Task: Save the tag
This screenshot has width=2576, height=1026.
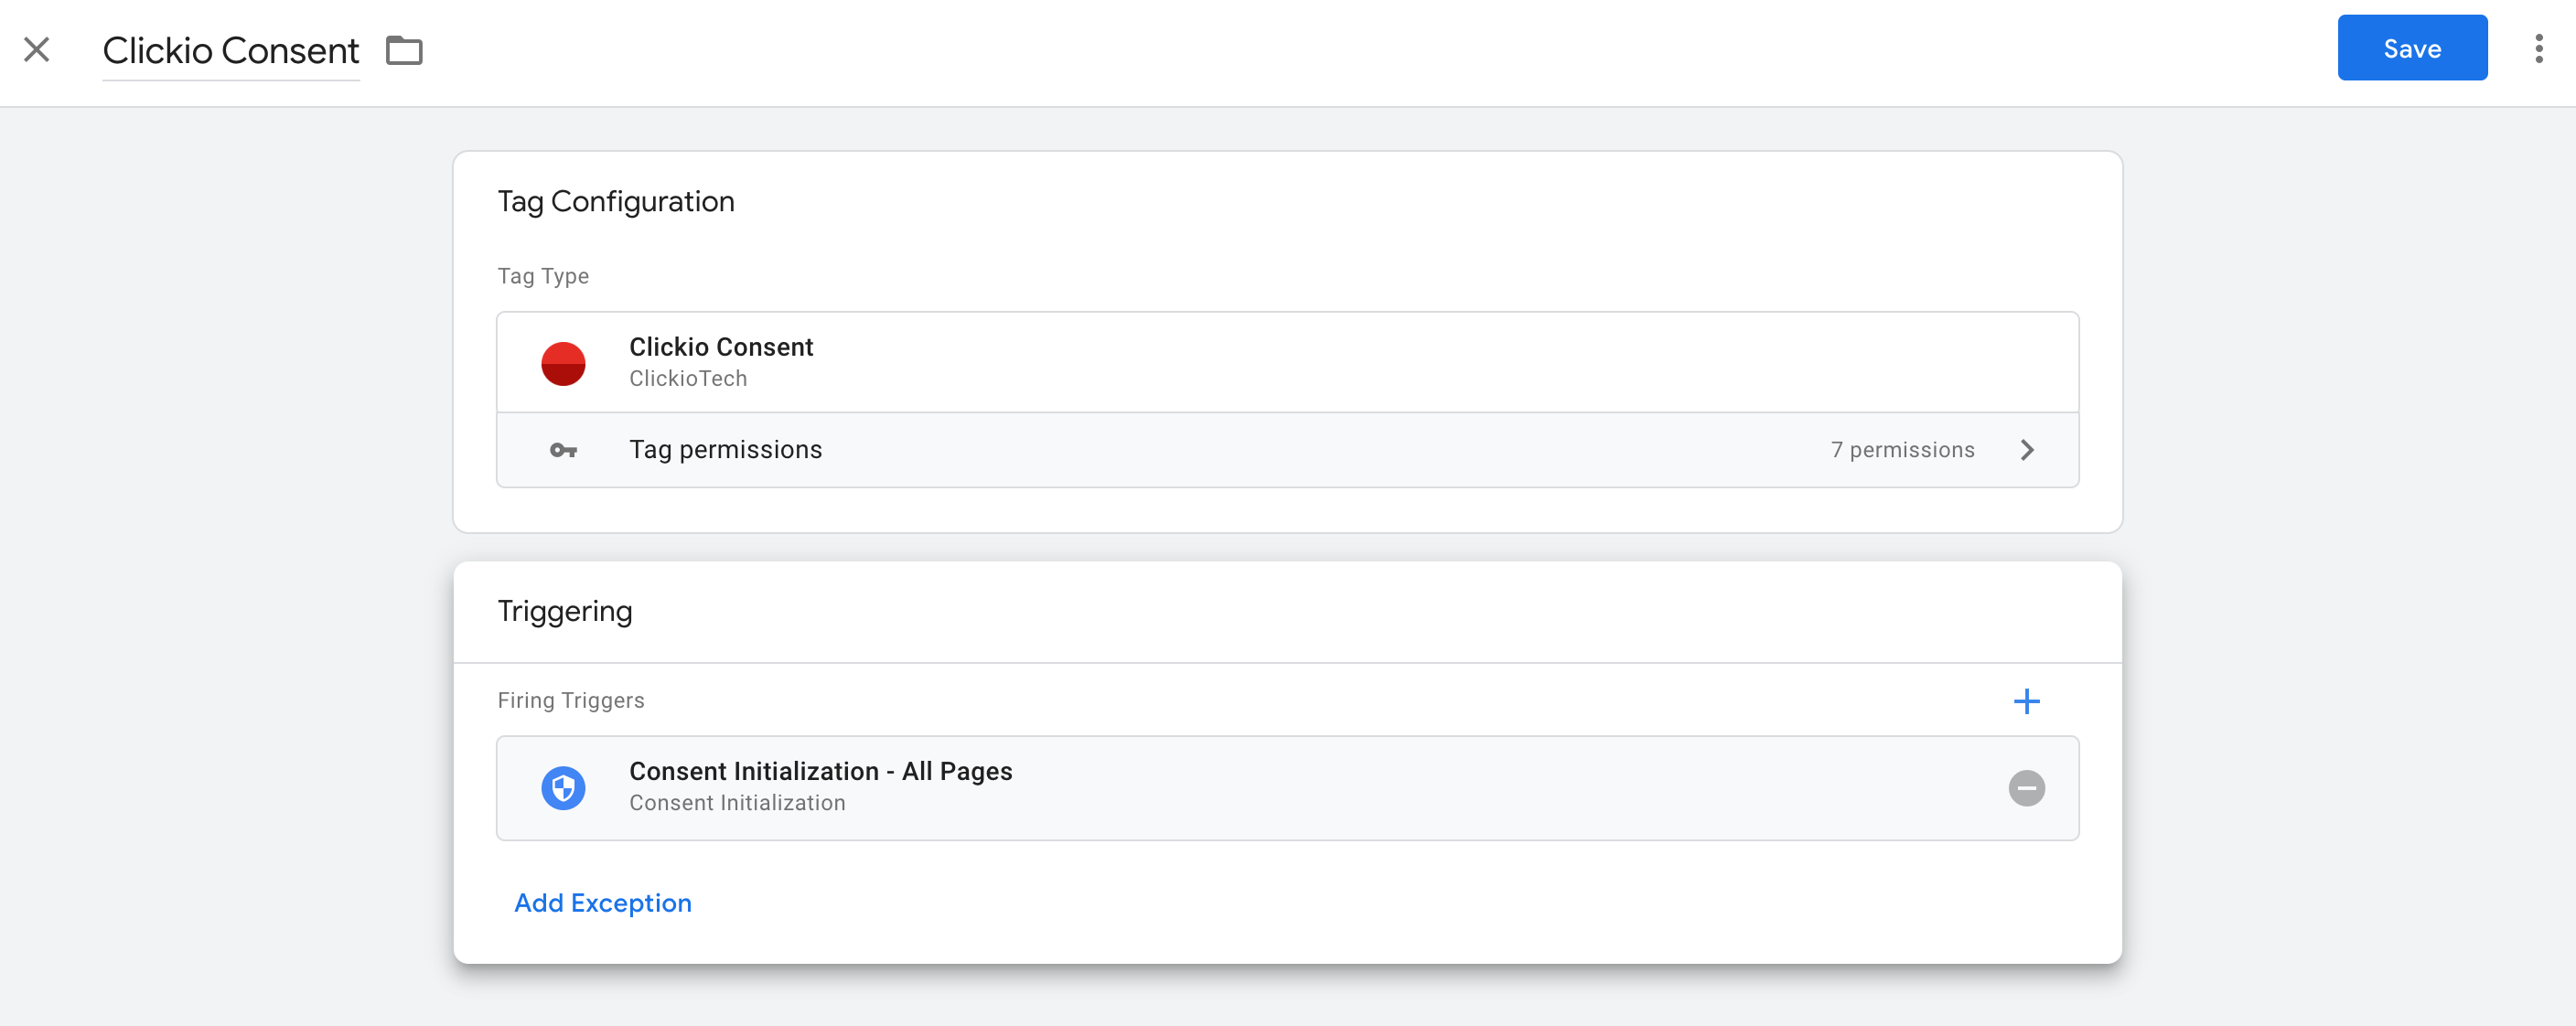Action: (x=2411, y=48)
